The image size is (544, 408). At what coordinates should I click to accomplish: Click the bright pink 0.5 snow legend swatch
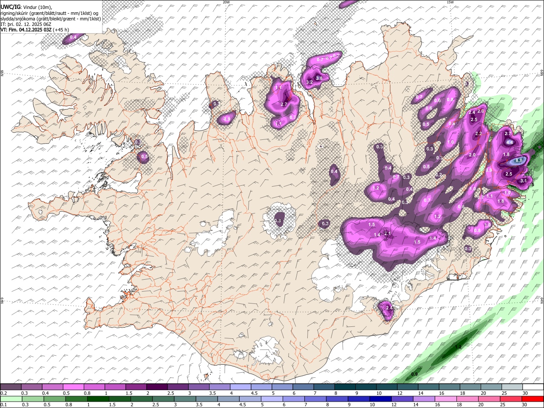coord(74,387)
